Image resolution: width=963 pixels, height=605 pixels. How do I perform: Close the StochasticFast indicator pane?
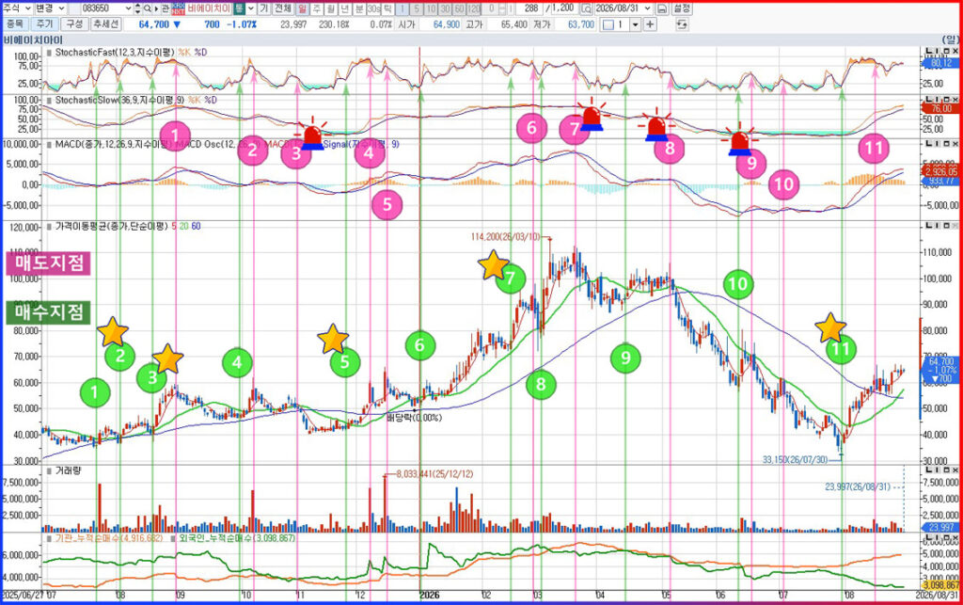955,51
